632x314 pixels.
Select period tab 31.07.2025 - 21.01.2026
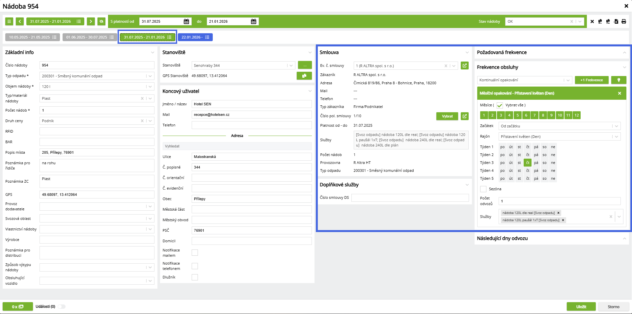click(148, 37)
